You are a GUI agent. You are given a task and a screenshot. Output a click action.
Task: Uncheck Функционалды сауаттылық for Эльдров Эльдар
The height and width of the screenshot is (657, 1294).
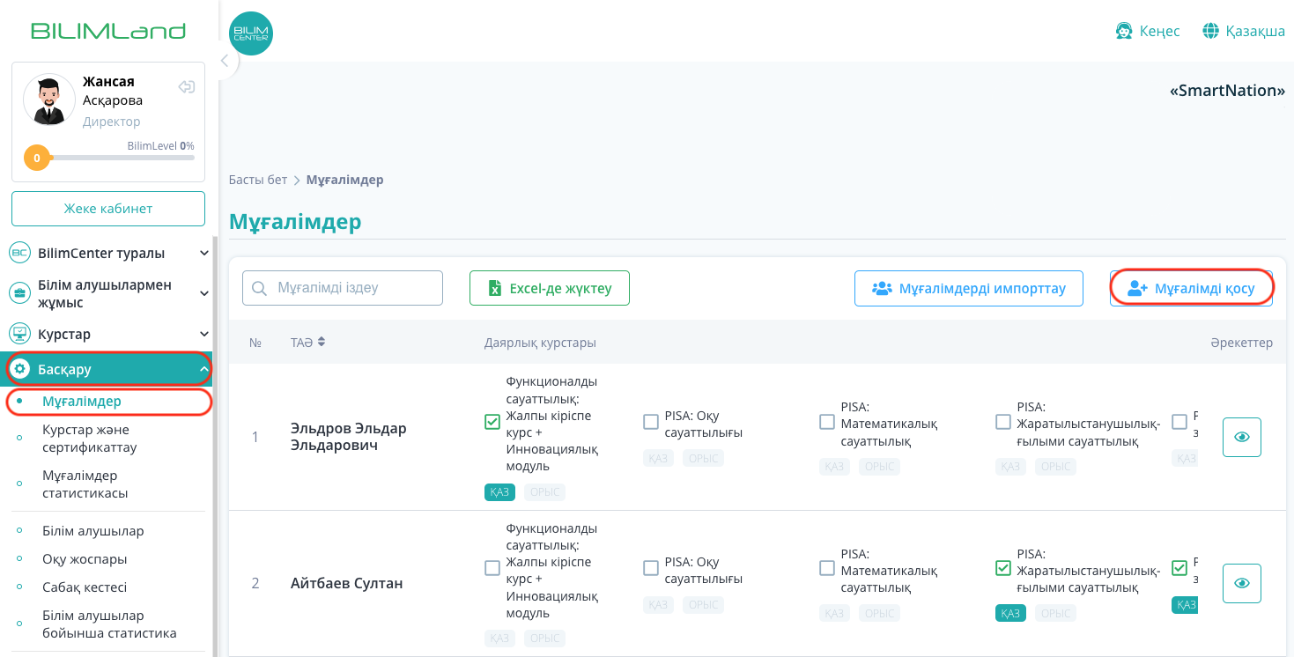point(492,422)
